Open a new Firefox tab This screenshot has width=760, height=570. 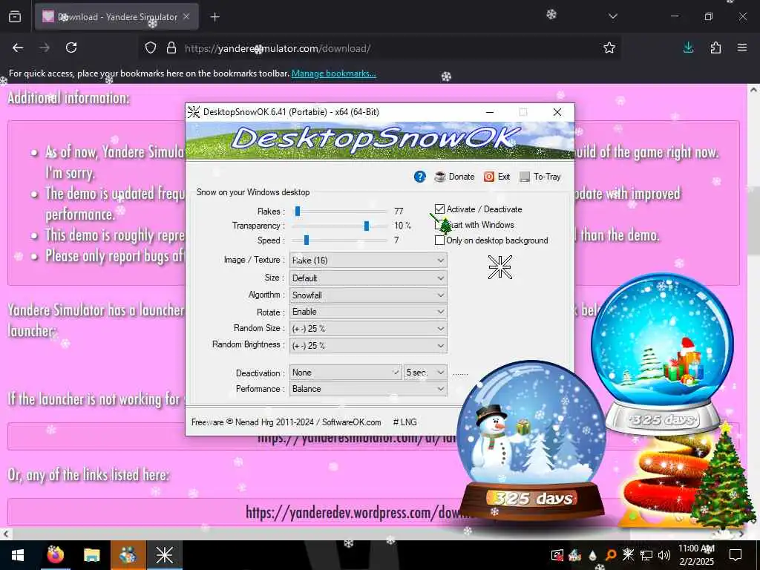(x=214, y=17)
